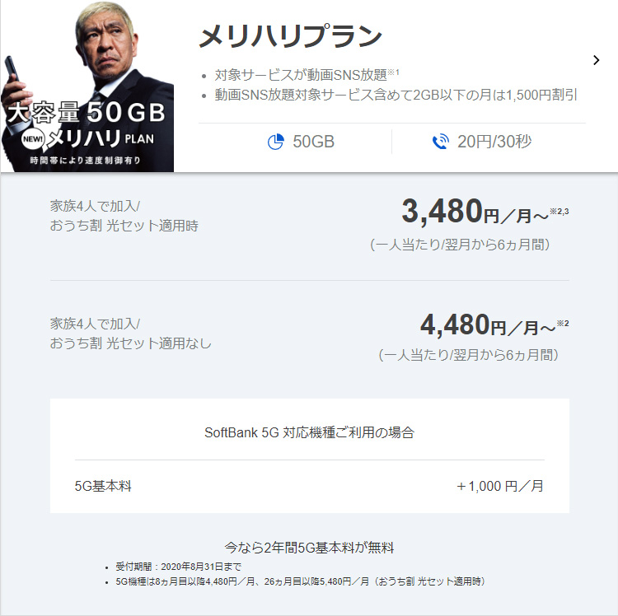Viewport: 618px width, 616px height.
Task: Expand the メリハリプラン details with the right chevron
Action: 597,59
